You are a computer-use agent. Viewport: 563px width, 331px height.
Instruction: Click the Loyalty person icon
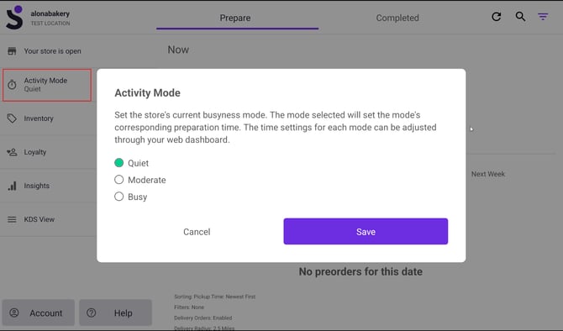click(x=12, y=152)
